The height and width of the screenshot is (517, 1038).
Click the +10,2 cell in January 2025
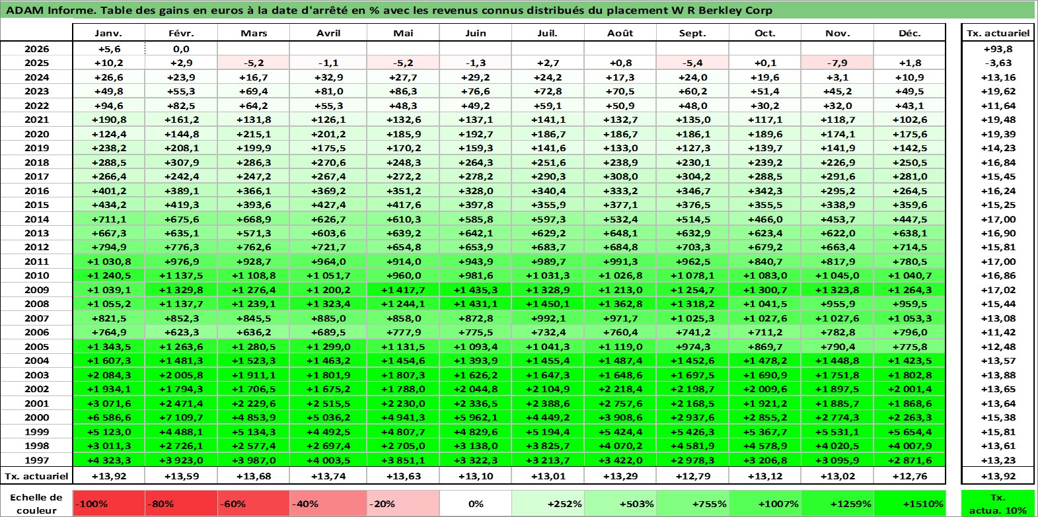point(108,63)
